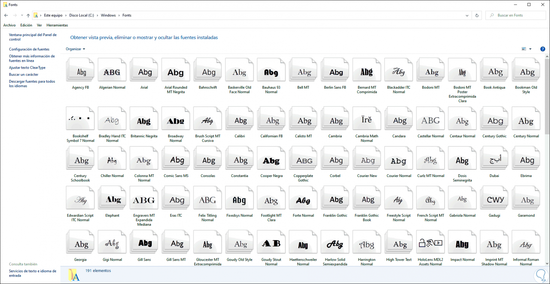550x284 pixels.
Task: Go back to the previous folder
Action: click(x=6, y=15)
